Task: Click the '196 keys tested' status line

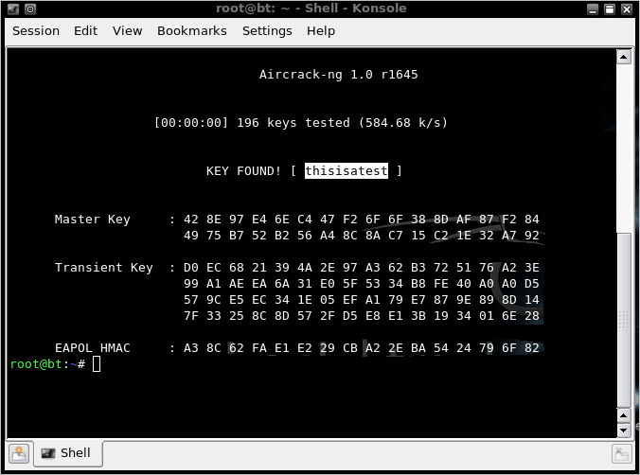Action: click(x=301, y=123)
